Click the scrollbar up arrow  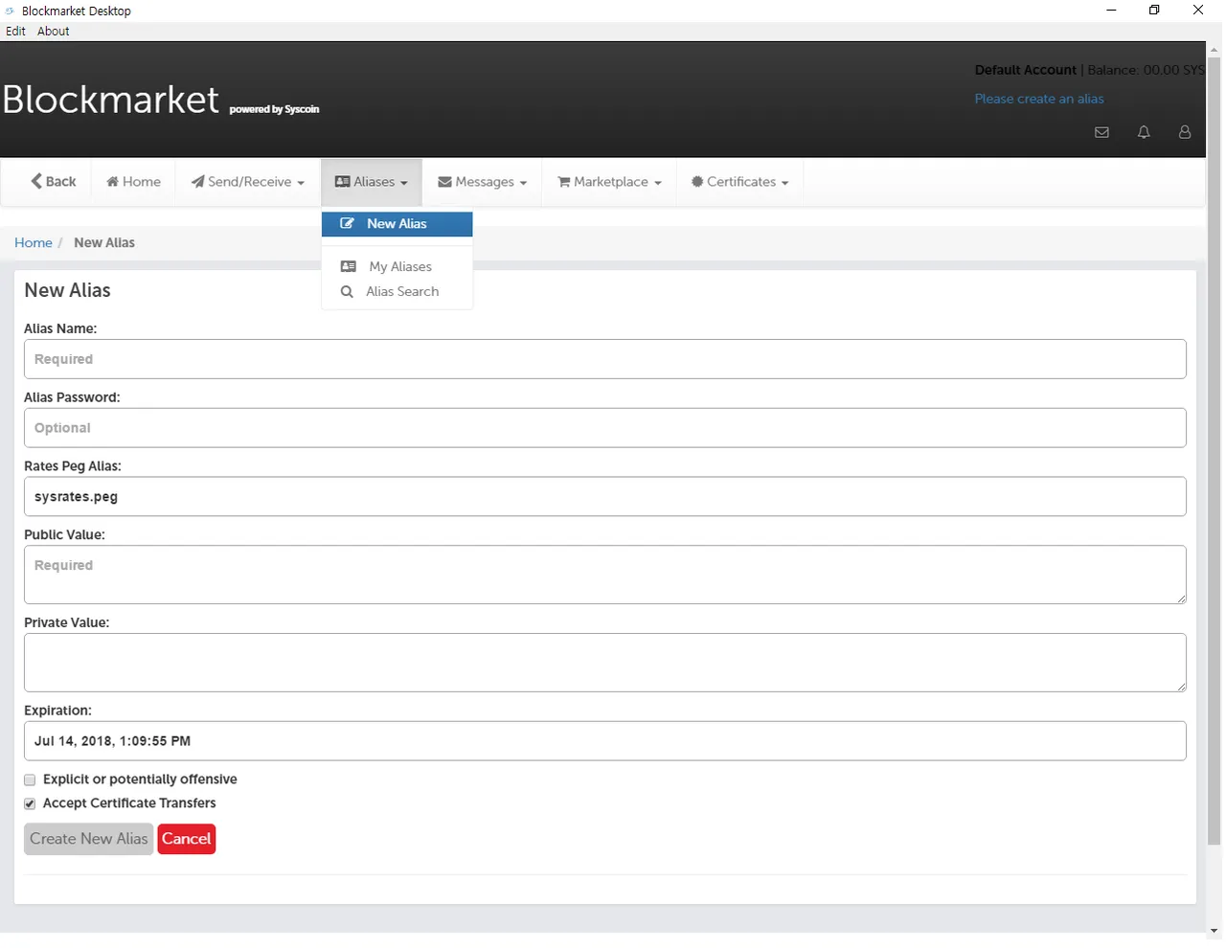point(1215,49)
